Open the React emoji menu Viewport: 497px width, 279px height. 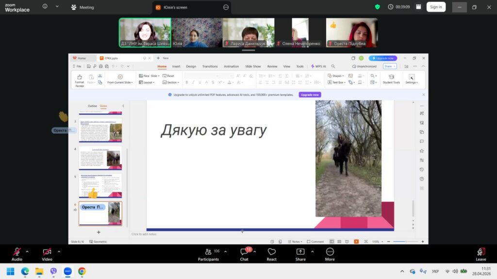(271, 253)
